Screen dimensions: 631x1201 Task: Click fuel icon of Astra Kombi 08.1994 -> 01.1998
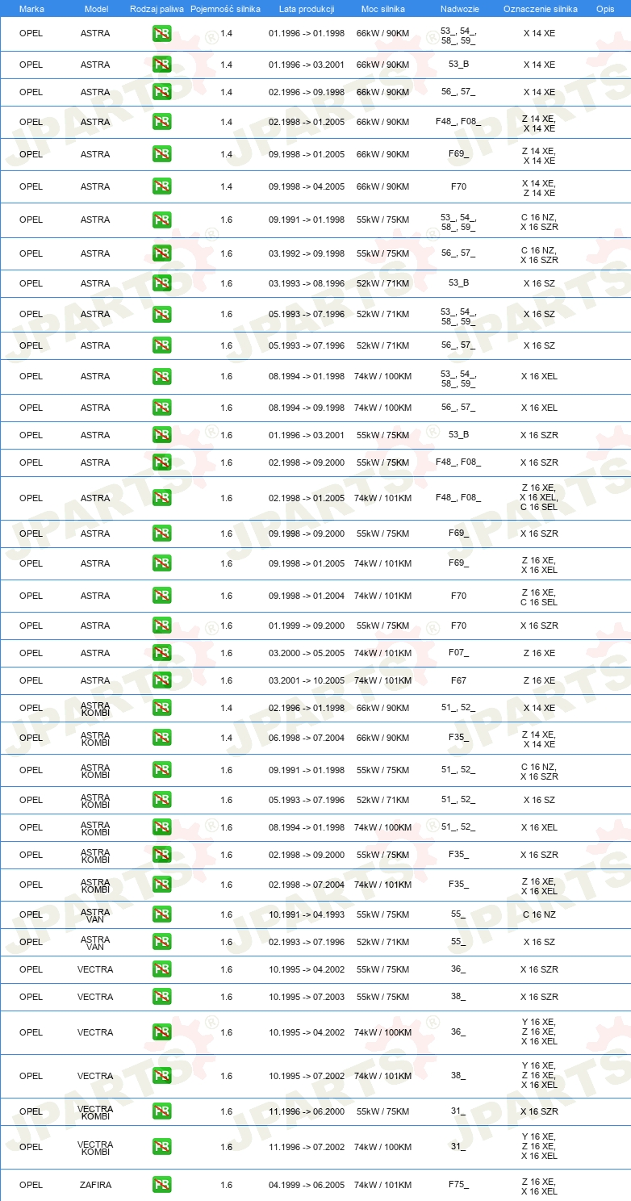[x=161, y=827]
